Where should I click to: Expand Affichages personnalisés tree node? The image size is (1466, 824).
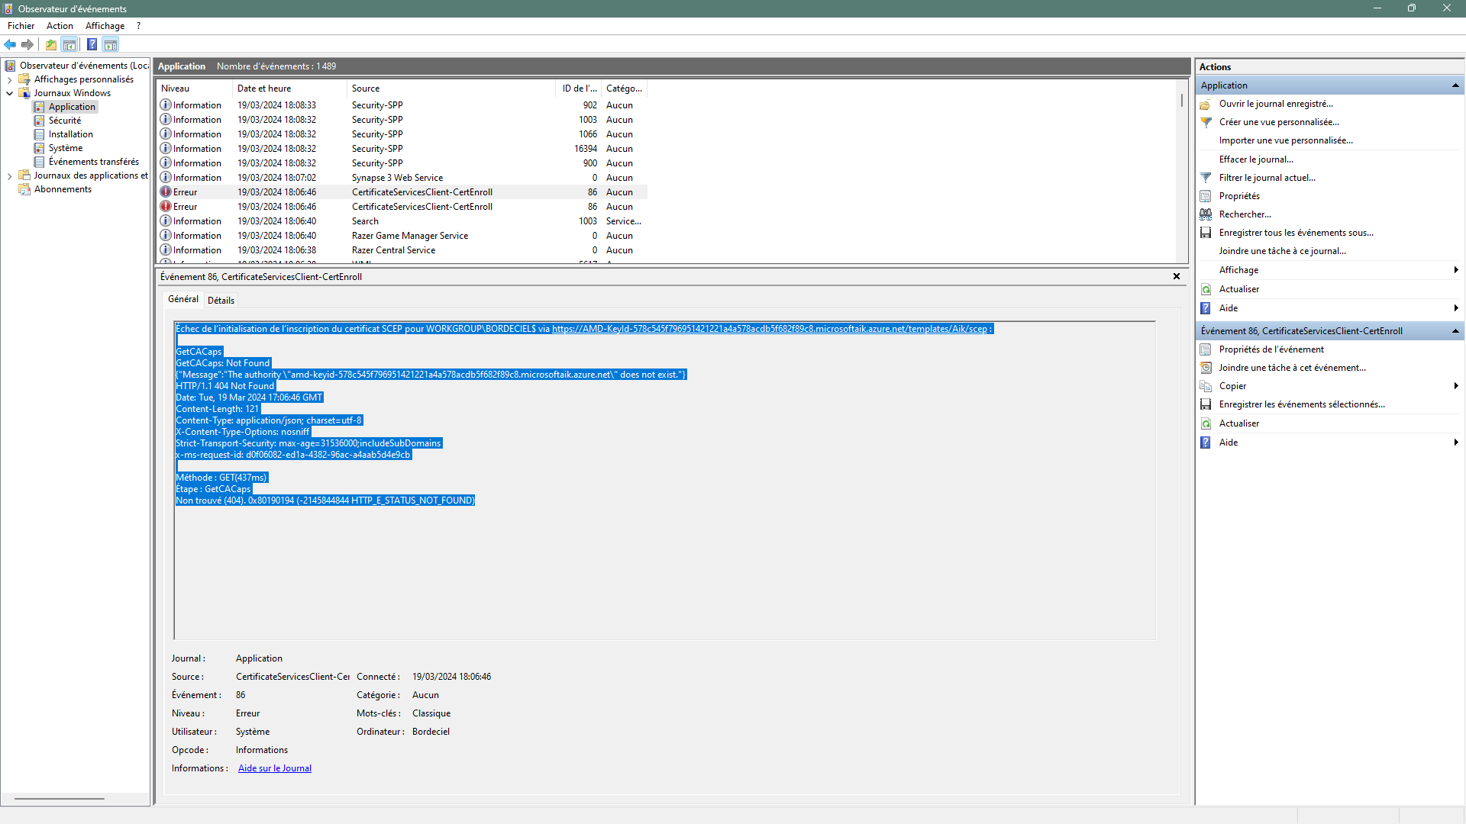[9, 79]
